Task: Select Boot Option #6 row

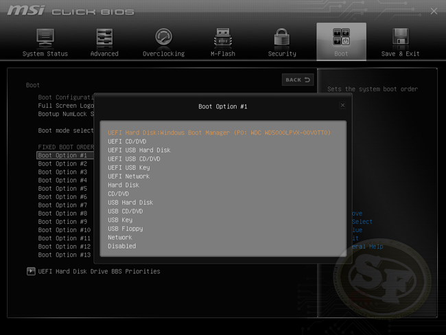Action: tap(62, 196)
